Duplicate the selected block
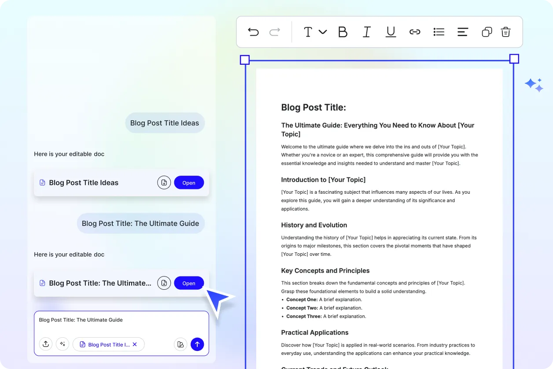This screenshot has width=553, height=369. pyautogui.click(x=487, y=32)
